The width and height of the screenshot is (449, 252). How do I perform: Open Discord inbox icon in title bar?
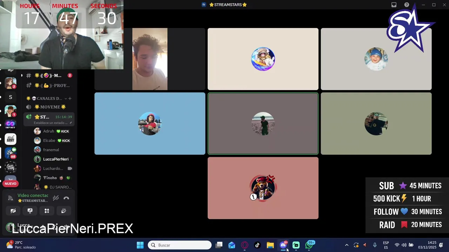(x=394, y=5)
